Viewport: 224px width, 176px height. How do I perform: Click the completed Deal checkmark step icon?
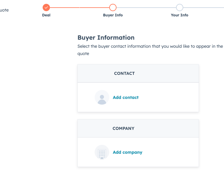click(46, 8)
